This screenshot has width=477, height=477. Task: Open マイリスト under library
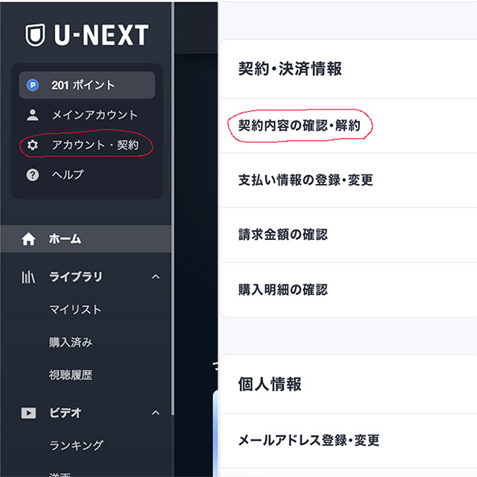click(x=75, y=310)
